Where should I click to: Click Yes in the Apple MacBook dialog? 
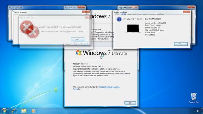(x=181, y=44)
